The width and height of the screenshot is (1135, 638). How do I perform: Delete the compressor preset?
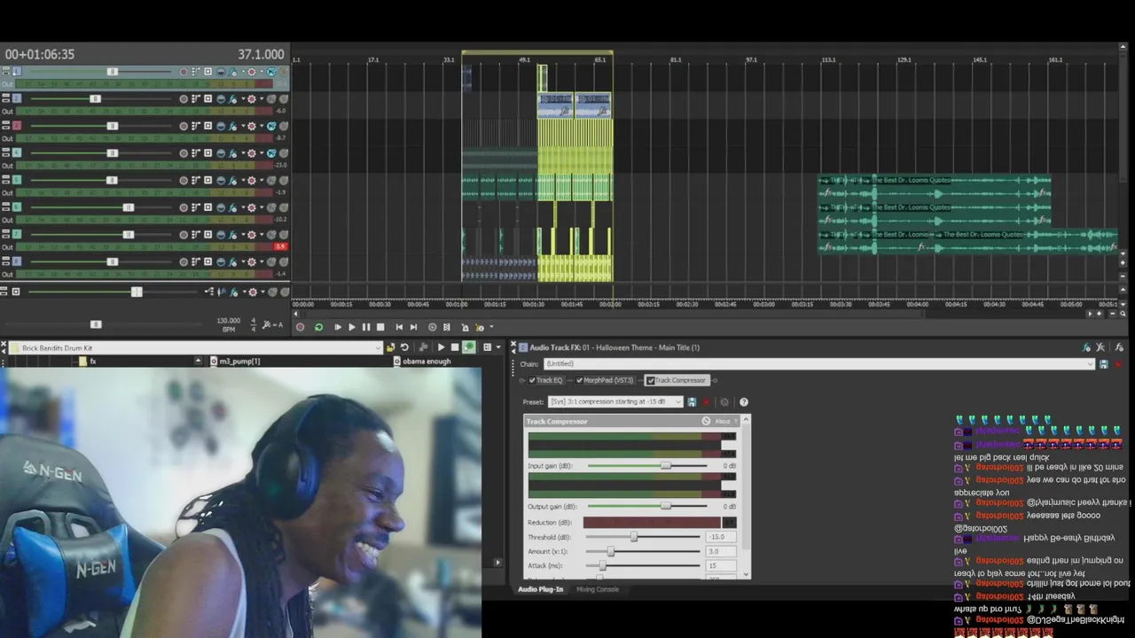point(707,402)
